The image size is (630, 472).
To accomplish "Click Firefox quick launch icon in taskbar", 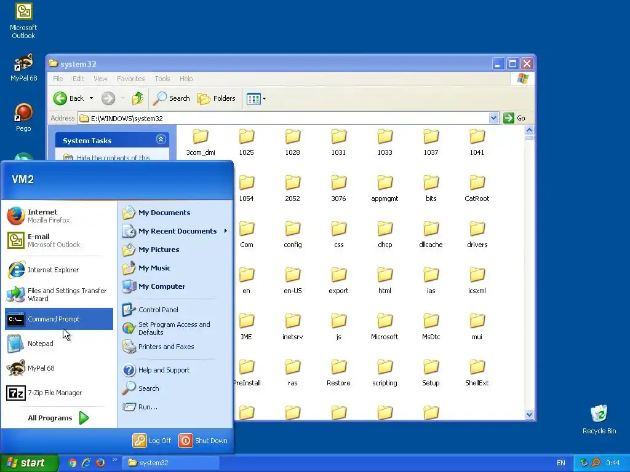I will click(x=100, y=463).
